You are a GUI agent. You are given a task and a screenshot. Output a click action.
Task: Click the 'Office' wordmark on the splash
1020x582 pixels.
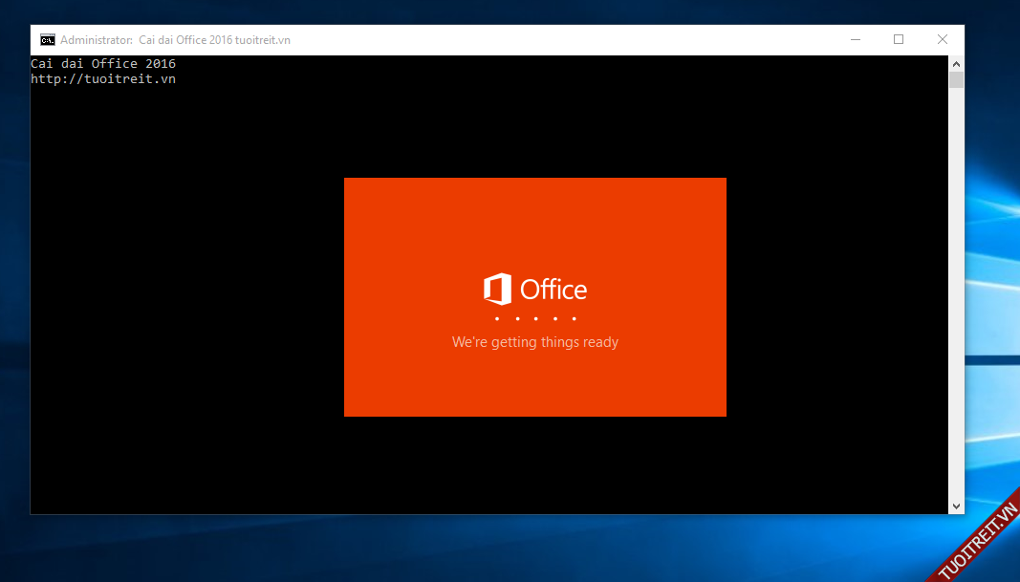(553, 289)
